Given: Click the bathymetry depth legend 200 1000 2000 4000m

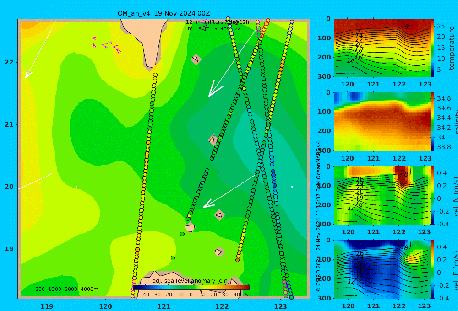Looking at the screenshot, I should coord(66,289).
